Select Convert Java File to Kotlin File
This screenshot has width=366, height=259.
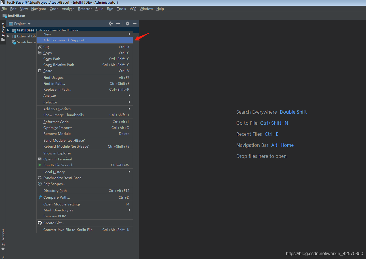click(x=85, y=230)
